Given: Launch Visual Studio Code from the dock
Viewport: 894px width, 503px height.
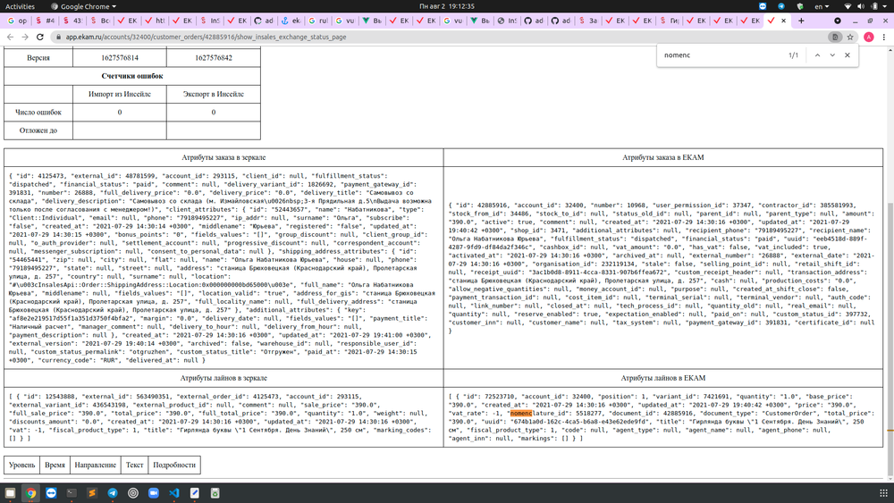Looking at the screenshot, I should coord(174,492).
